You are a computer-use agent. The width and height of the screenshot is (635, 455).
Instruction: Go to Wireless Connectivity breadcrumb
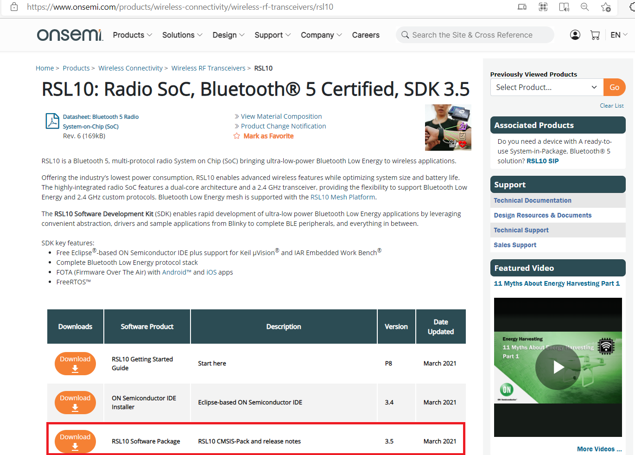(130, 68)
